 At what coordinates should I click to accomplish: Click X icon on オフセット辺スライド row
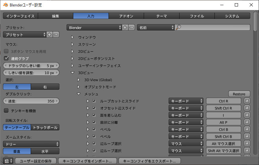pyautogui.click(x=247, y=108)
